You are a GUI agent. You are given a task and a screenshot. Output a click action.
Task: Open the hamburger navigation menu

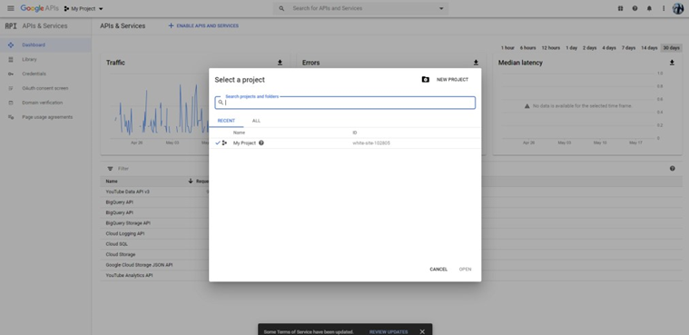[x=11, y=8]
